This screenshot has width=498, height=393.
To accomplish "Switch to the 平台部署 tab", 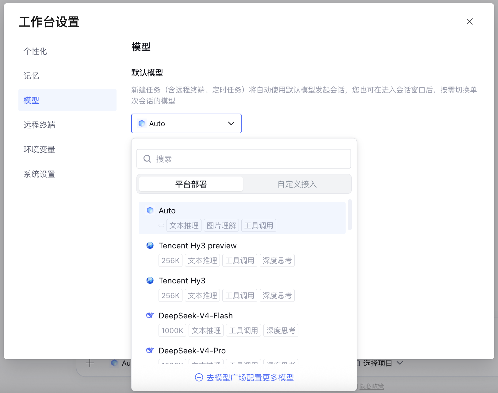I will coord(191,184).
